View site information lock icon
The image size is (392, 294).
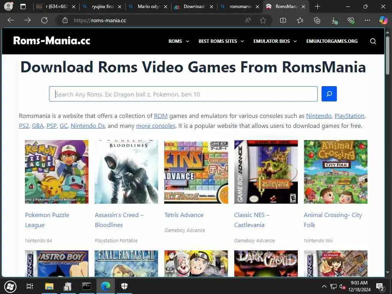(x=65, y=21)
